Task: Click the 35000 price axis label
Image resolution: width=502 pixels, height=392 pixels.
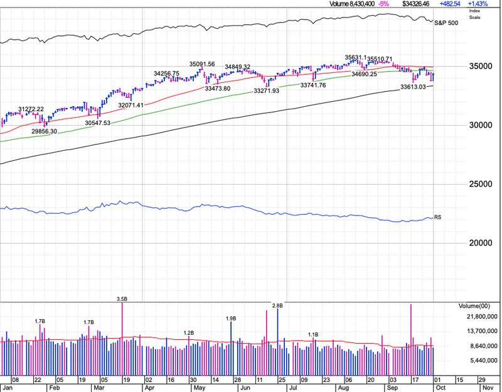Action: pyautogui.click(x=481, y=67)
